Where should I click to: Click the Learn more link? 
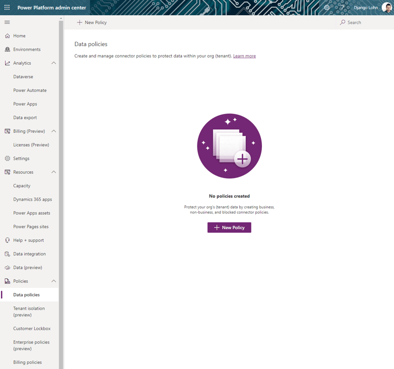click(x=244, y=55)
